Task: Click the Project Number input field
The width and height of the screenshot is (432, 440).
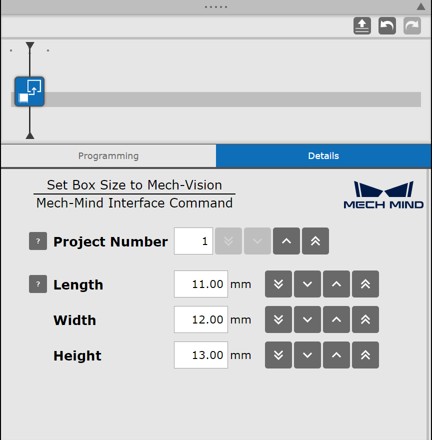Action: 193,241
